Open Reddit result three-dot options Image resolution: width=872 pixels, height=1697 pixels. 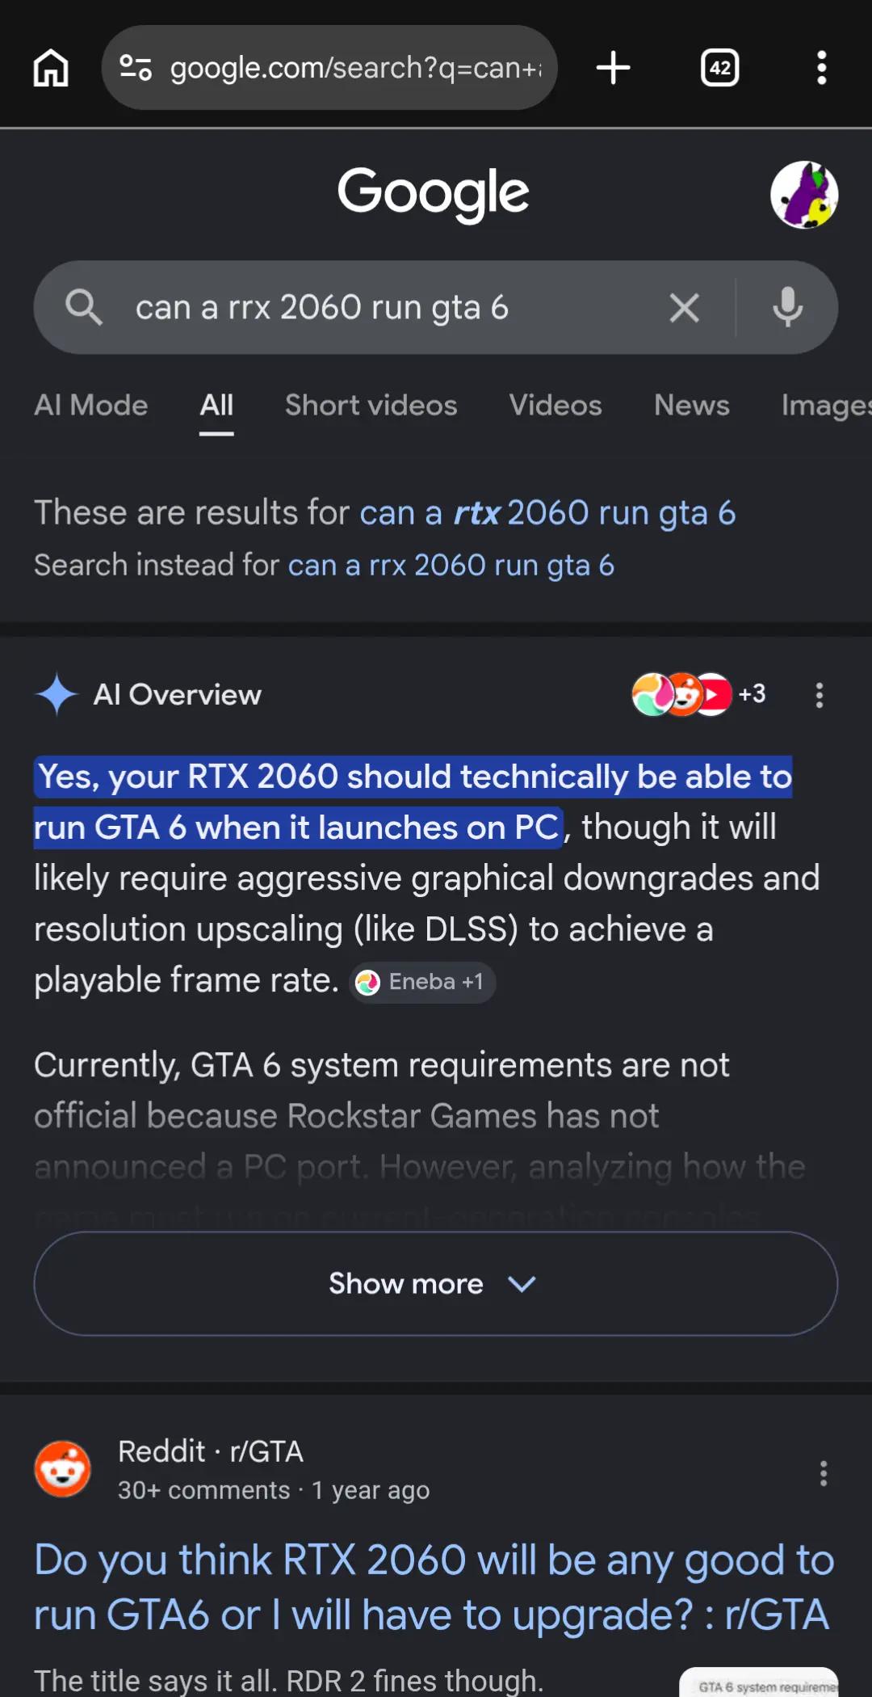click(823, 1473)
